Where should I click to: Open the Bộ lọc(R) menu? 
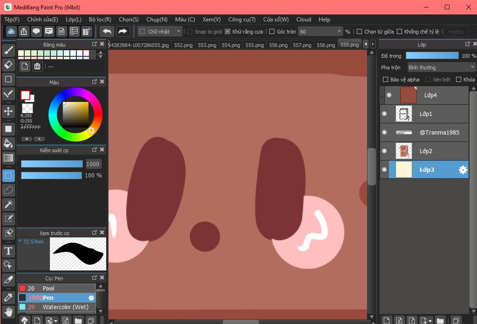point(100,20)
